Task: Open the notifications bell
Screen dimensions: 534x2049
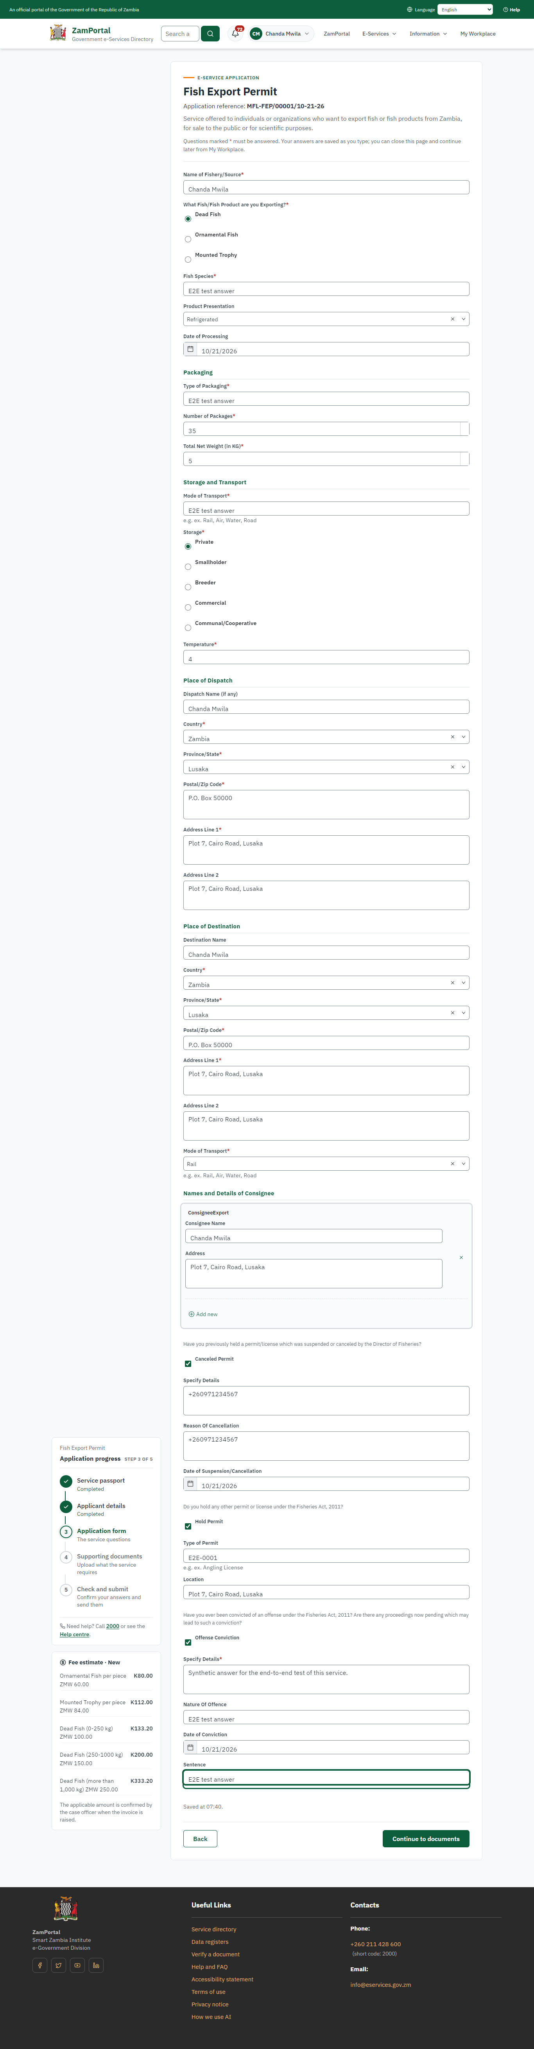Action: 236,33
